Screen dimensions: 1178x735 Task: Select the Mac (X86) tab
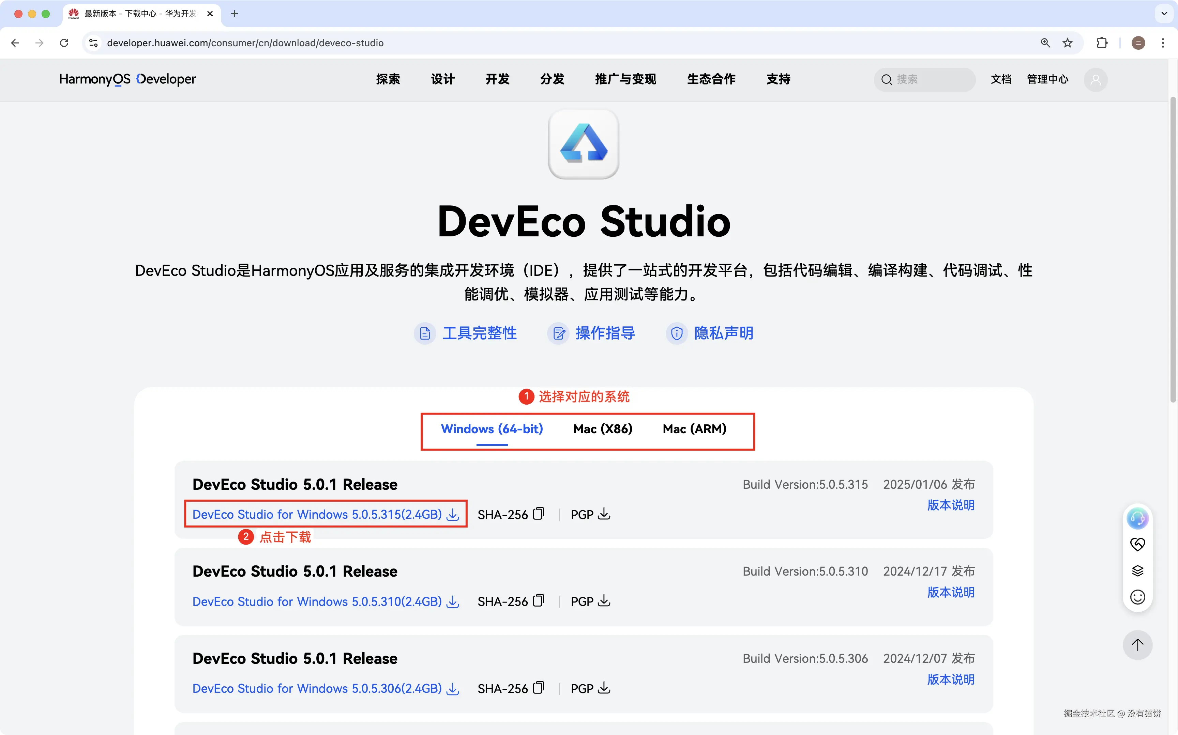(603, 429)
